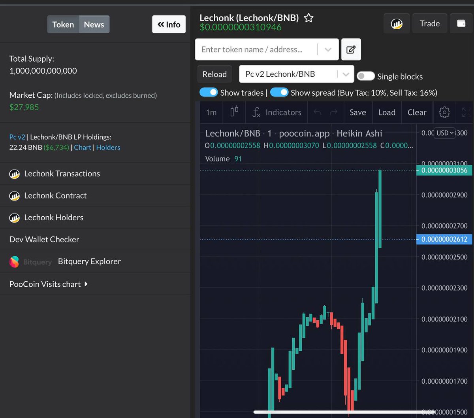Click the $27,985 market cap value
Image resolution: width=474 pixels, height=418 pixels.
24,107
